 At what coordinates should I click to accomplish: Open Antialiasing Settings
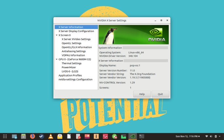tap(74, 51)
